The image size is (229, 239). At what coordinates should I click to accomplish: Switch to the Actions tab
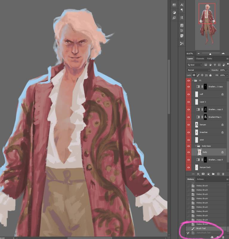[x=200, y=179]
